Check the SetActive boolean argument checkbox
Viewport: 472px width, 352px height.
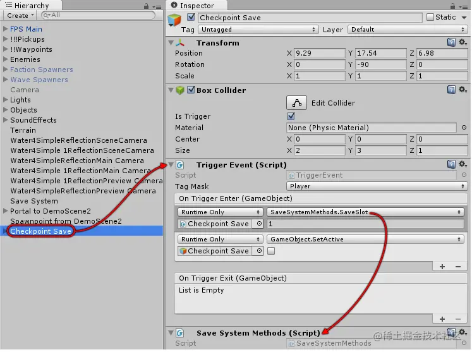271,251
